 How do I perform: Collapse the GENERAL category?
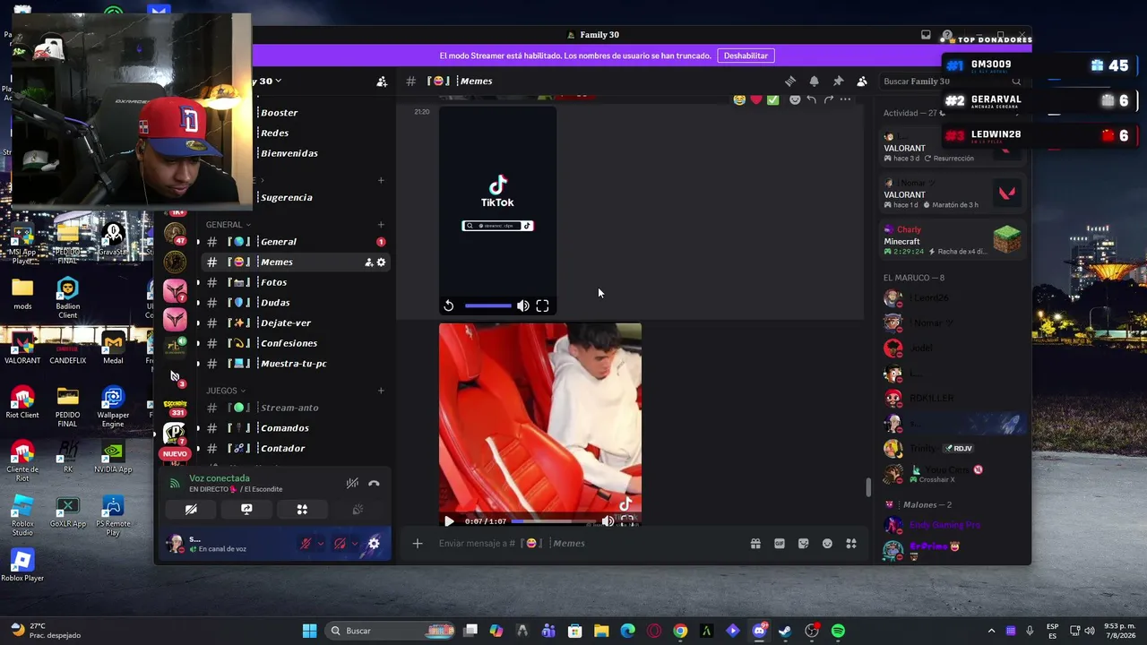(228, 225)
